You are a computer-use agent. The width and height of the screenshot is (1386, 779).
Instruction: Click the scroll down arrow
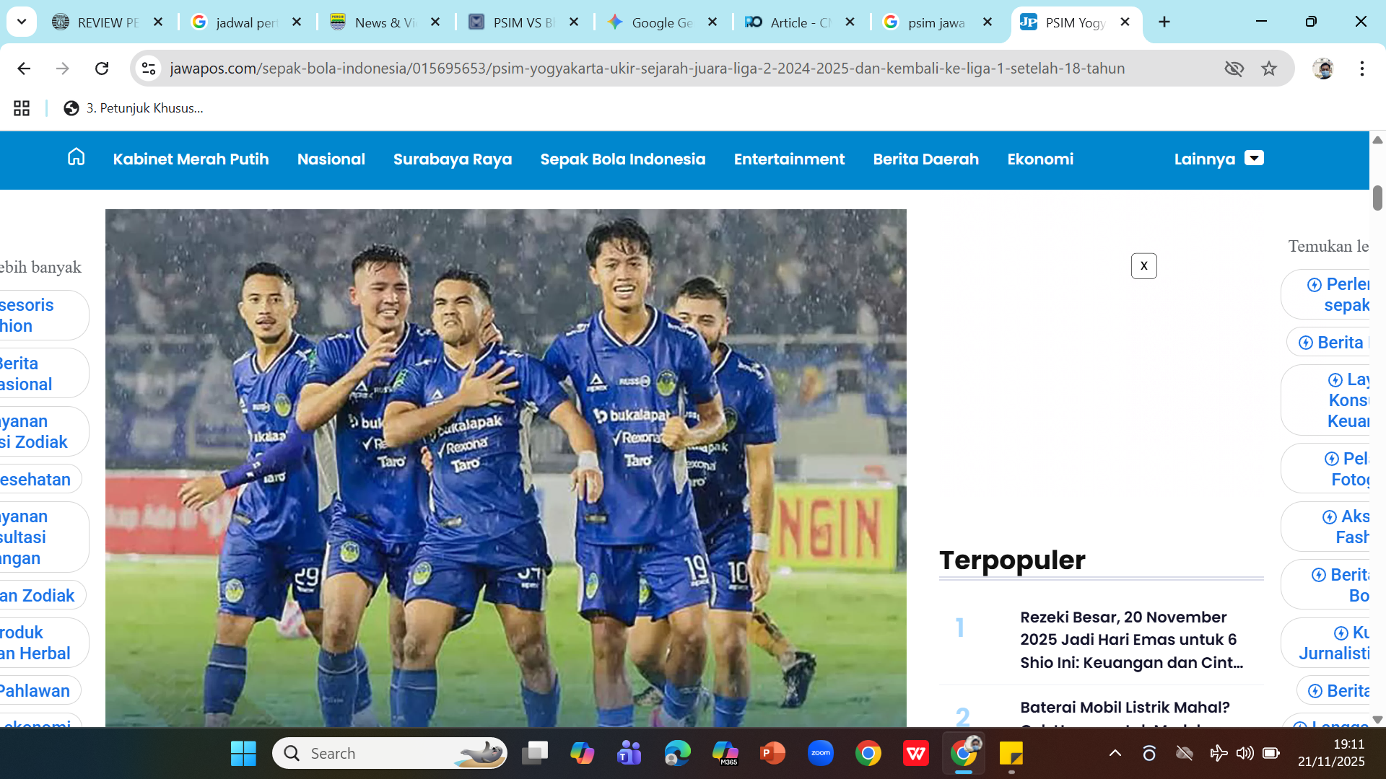1377,719
